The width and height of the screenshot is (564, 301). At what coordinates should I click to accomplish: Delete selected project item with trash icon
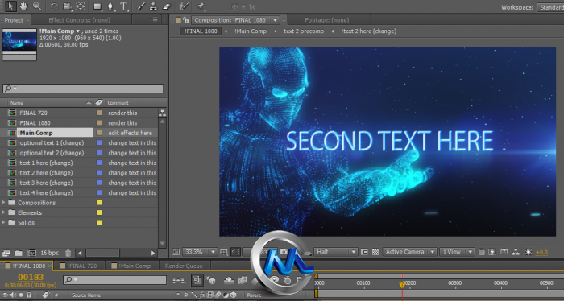pyautogui.click(x=68, y=253)
